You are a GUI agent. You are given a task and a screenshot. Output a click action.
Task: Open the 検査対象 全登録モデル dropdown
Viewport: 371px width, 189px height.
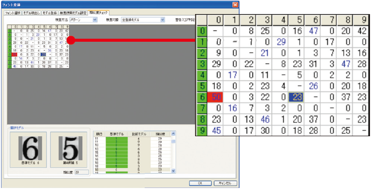[x=143, y=20]
